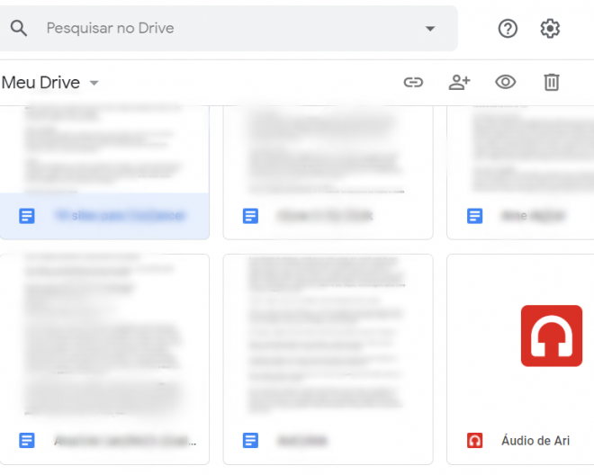Open the settings gear icon
Image resolution: width=594 pixels, height=475 pixels.
click(x=550, y=29)
